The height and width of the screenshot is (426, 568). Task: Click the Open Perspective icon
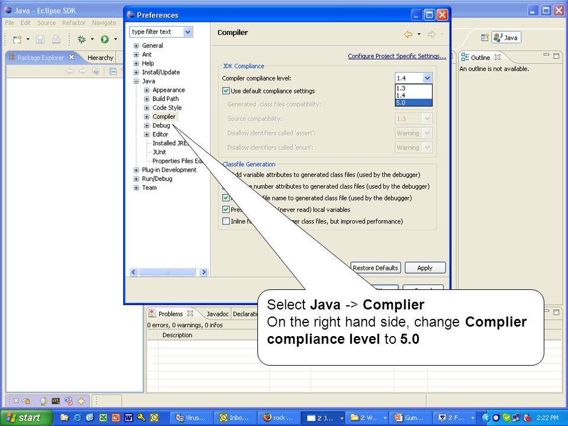click(485, 37)
